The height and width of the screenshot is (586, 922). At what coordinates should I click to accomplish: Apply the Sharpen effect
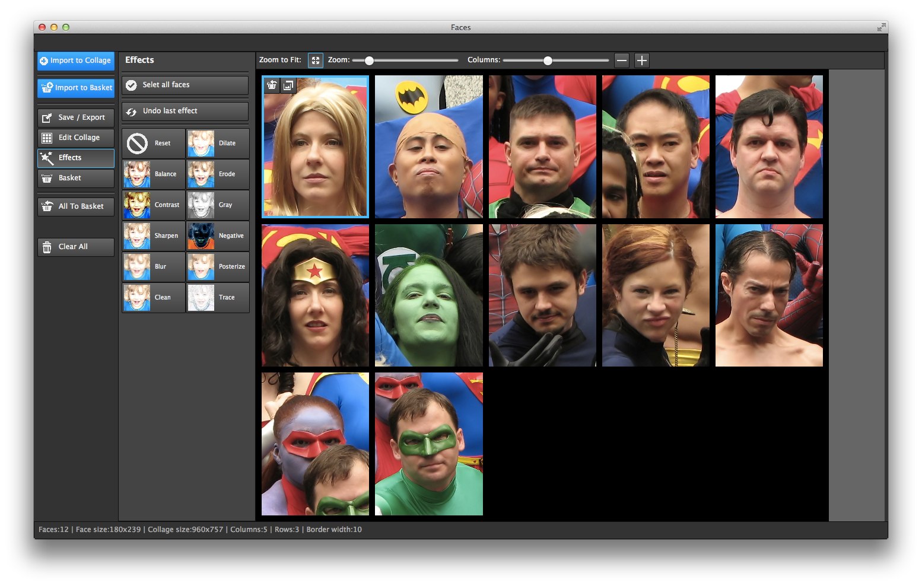(154, 236)
